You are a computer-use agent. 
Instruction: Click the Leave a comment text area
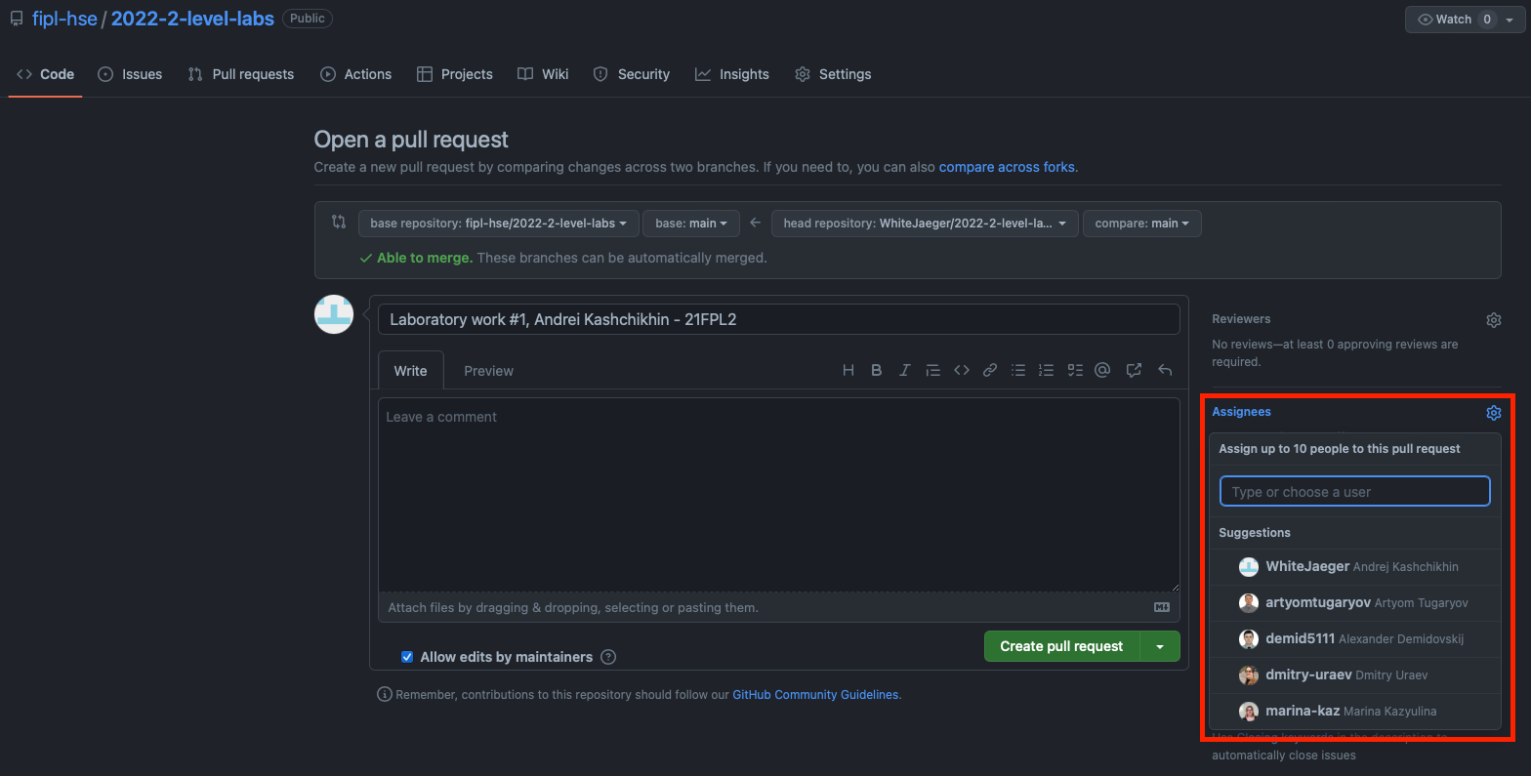[x=779, y=495]
